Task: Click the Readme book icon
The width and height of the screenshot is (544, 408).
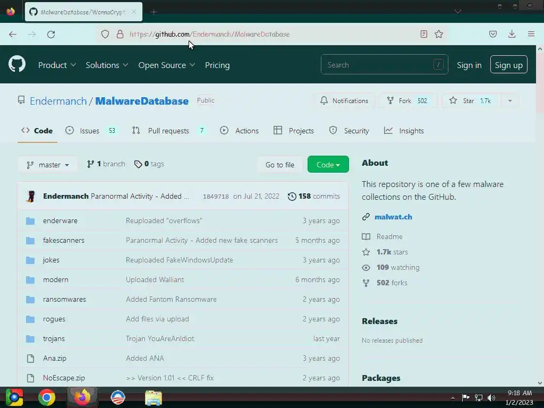Action: (x=366, y=236)
